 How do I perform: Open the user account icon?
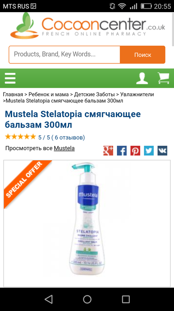142,78
